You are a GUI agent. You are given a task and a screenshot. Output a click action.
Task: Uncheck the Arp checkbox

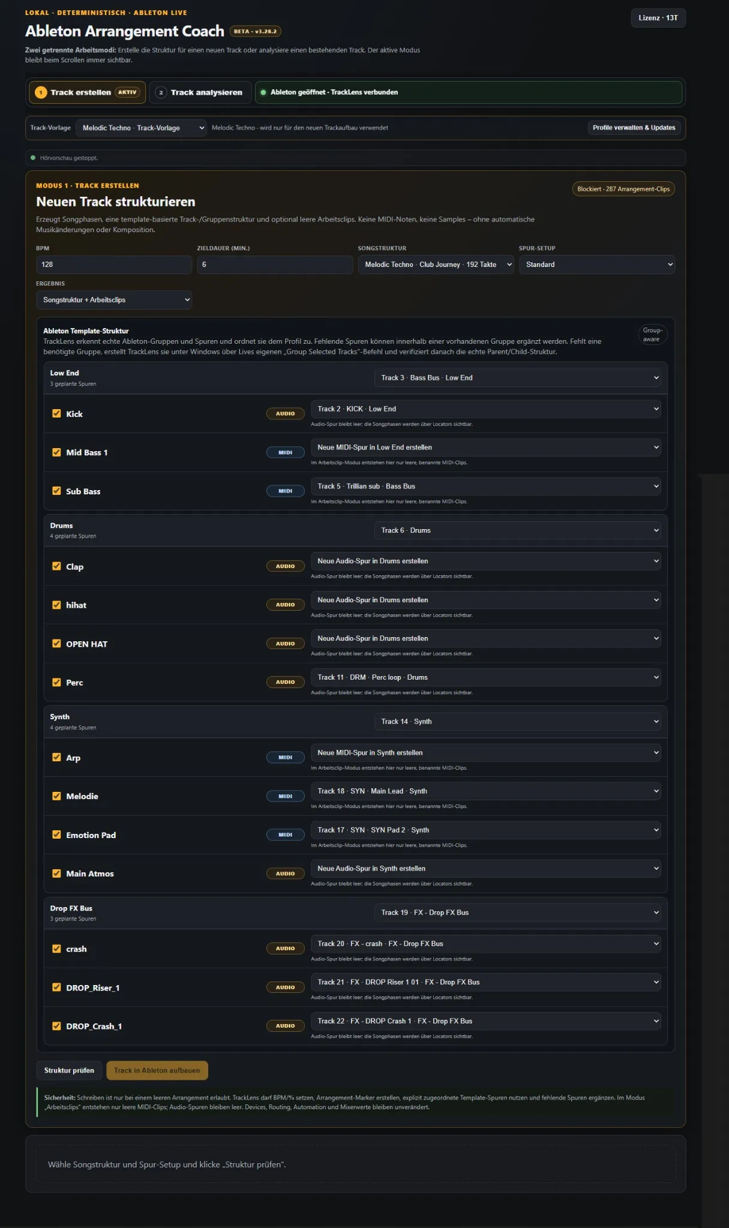[56, 757]
